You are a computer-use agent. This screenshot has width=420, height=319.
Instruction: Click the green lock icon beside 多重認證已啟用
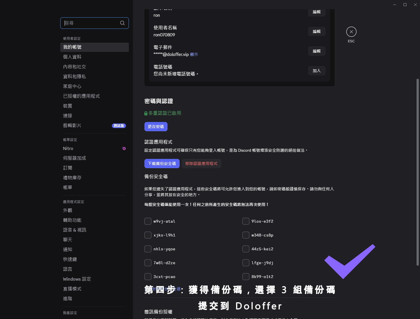point(146,113)
